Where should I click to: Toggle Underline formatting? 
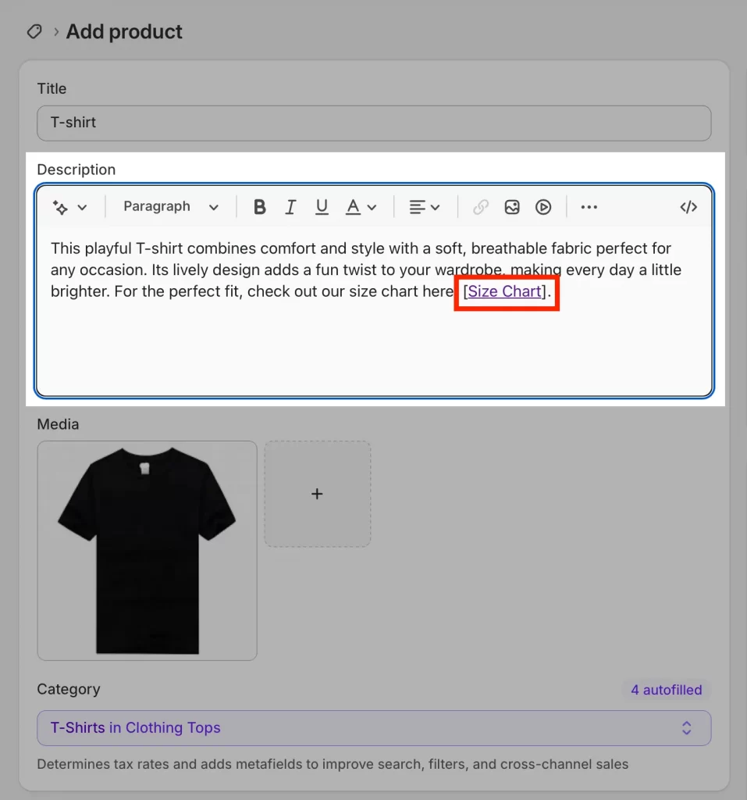(322, 206)
